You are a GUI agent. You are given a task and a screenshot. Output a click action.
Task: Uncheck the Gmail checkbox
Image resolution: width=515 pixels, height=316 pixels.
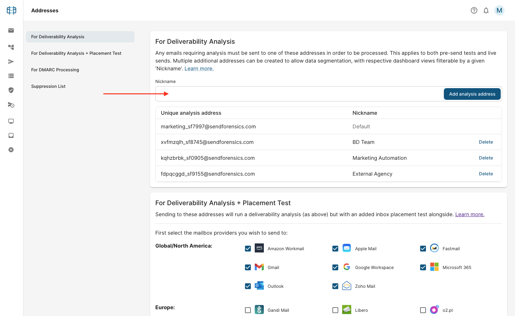[x=248, y=267]
